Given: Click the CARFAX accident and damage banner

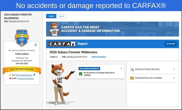Looking at the screenshot, I should [113, 29].
